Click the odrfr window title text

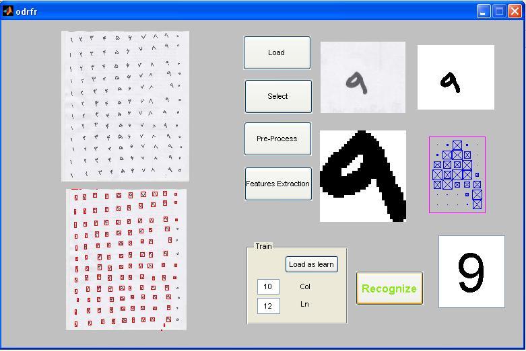[x=26, y=11]
